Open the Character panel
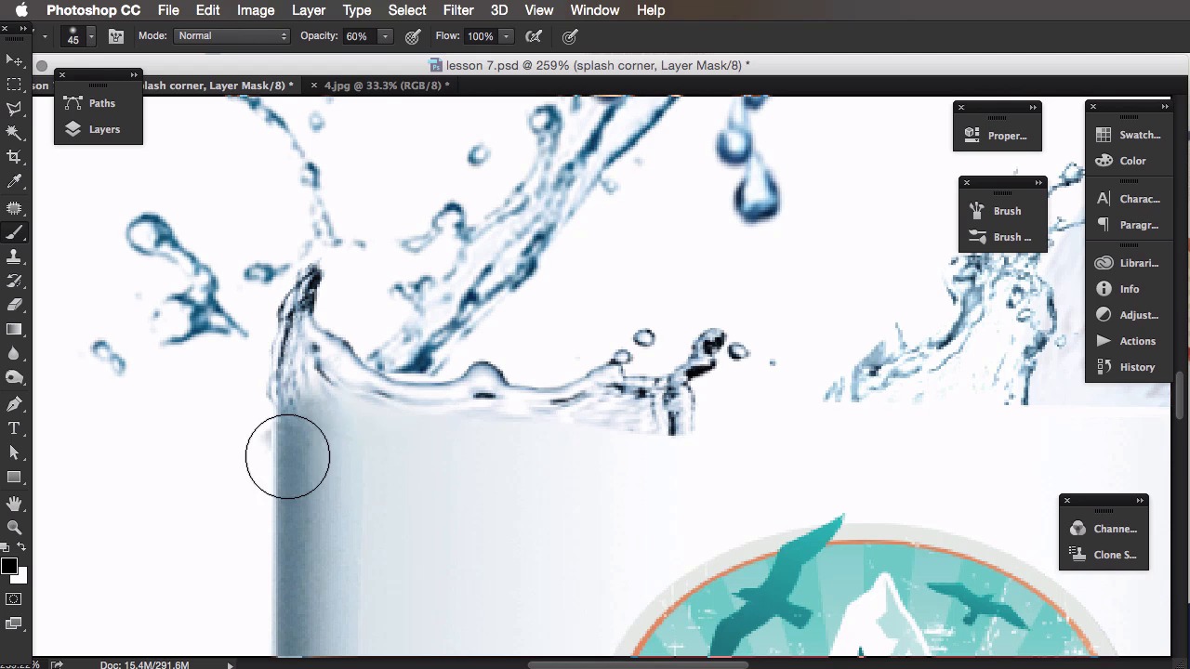Viewport: 1190px width, 669px height. point(1128,199)
